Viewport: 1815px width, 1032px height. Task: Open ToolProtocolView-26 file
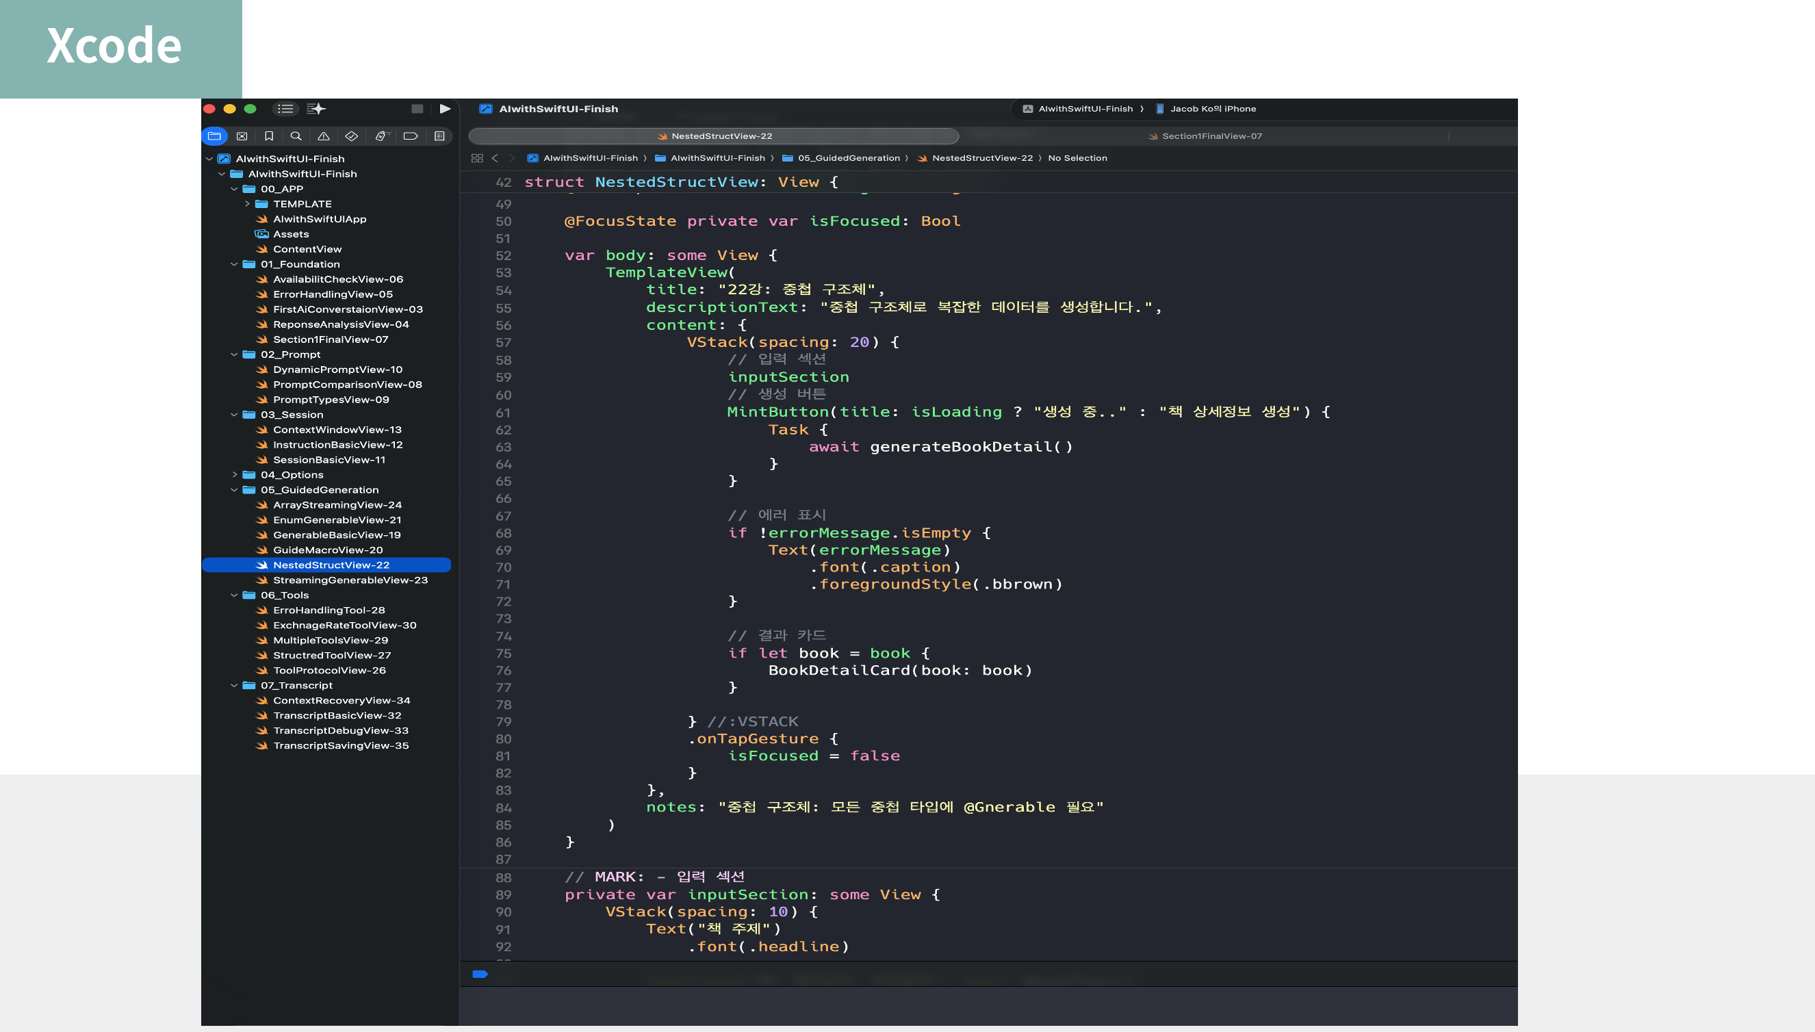[329, 671]
